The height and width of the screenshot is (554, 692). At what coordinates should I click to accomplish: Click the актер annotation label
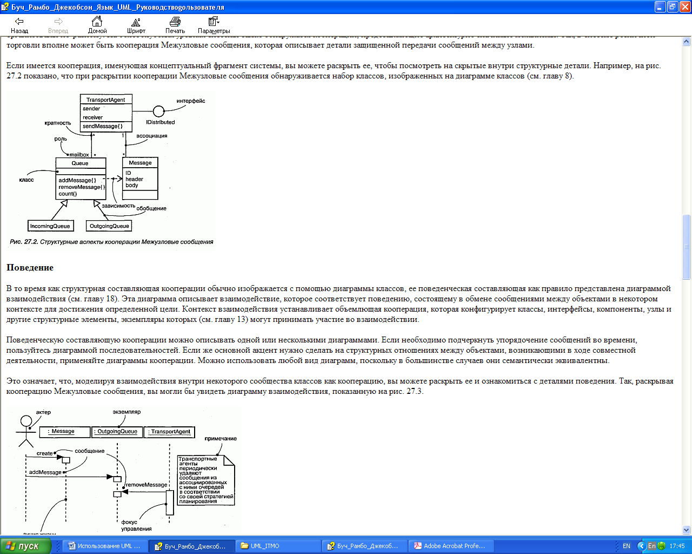43,412
